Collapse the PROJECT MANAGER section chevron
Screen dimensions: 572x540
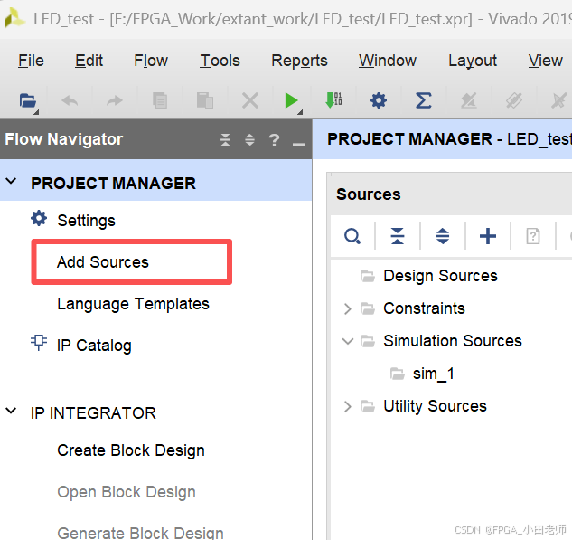12,181
